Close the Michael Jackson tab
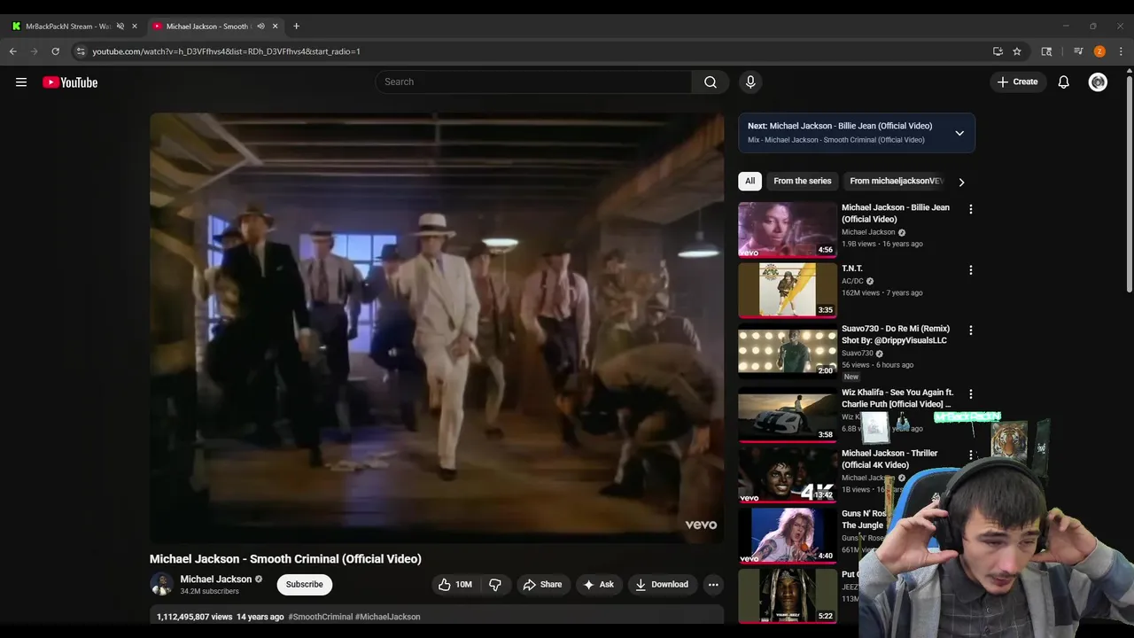 pos(275,26)
